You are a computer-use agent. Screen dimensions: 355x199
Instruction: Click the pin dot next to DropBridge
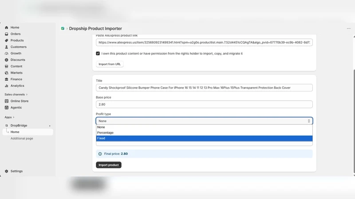50,126
